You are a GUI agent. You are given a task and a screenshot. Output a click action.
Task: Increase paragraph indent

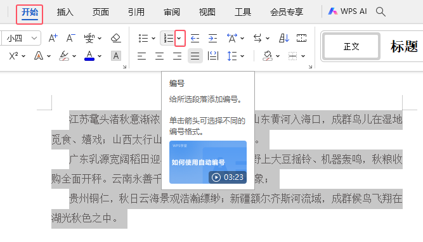pyautogui.click(x=212, y=38)
